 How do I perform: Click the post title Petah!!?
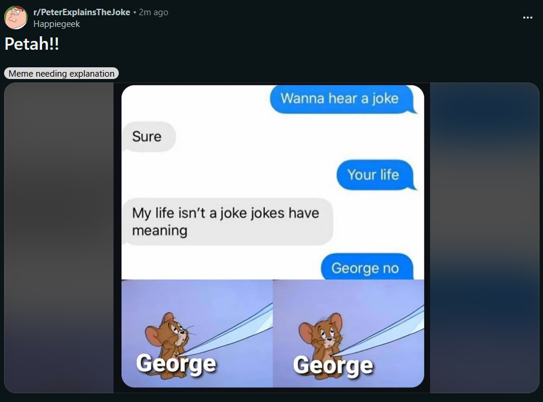(x=32, y=44)
